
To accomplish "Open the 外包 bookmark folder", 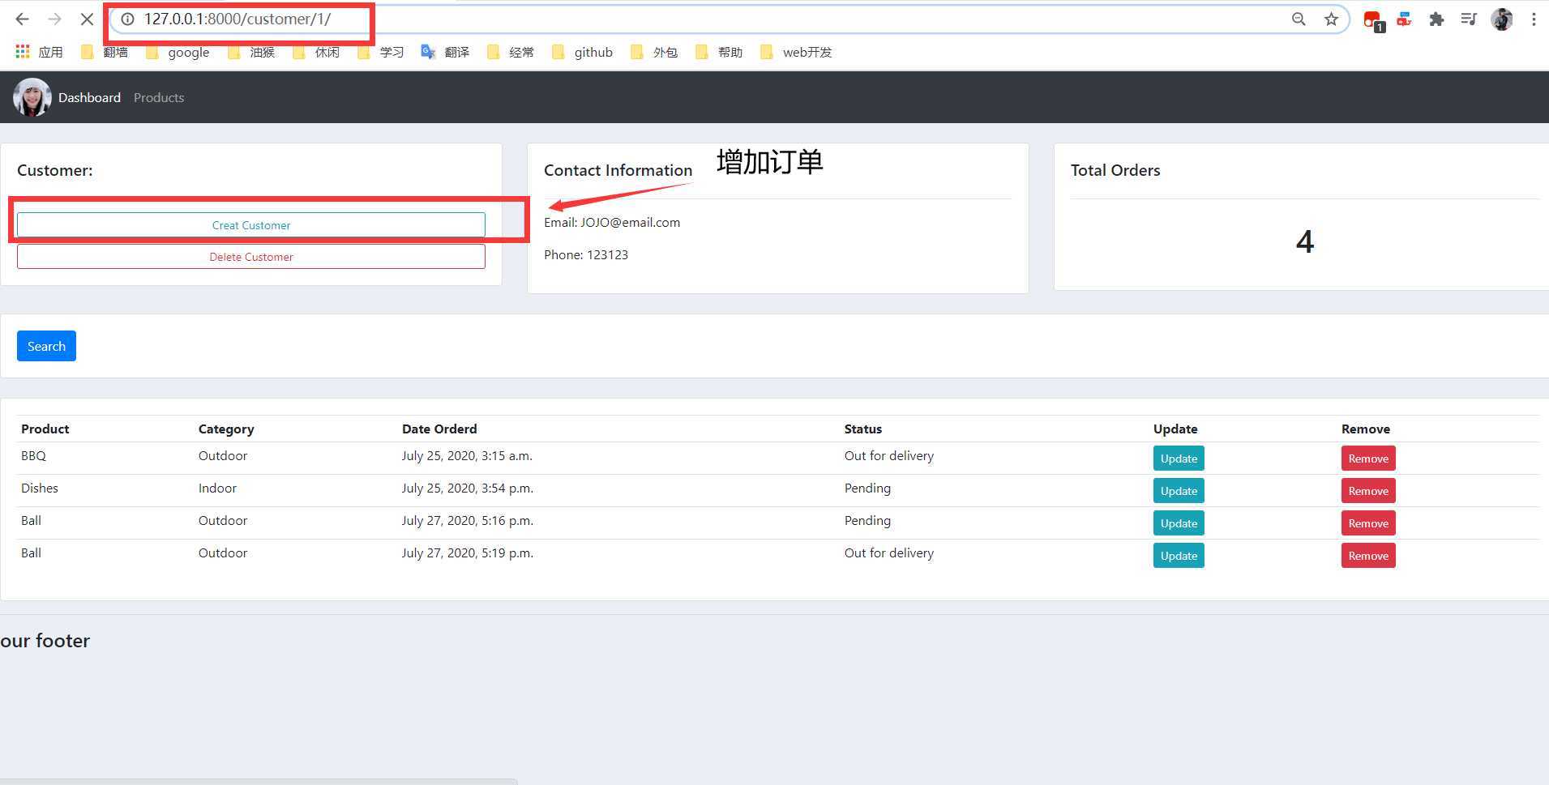I will [654, 52].
